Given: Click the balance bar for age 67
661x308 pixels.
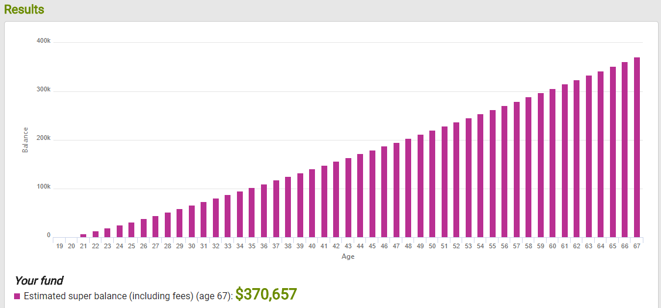Looking at the screenshot, I should pos(636,147).
